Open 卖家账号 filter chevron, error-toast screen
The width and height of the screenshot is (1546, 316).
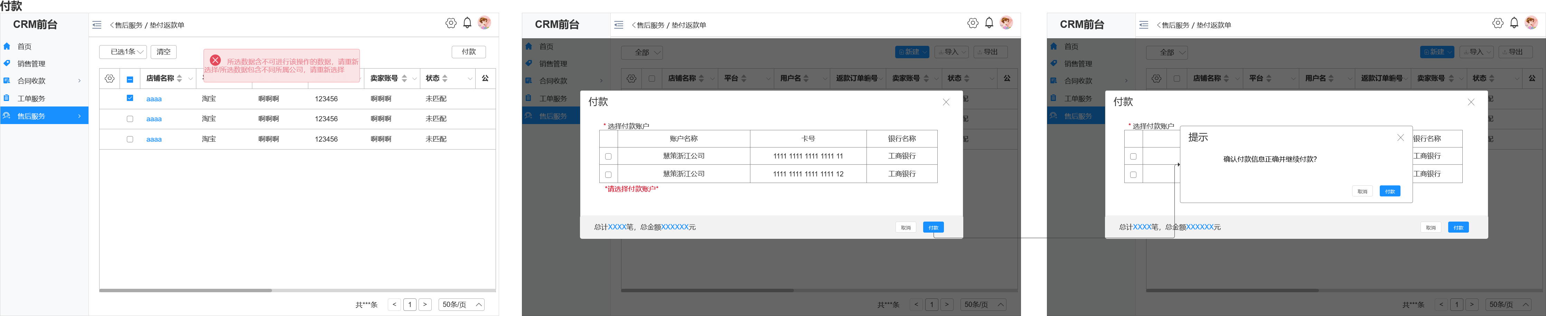click(x=414, y=79)
